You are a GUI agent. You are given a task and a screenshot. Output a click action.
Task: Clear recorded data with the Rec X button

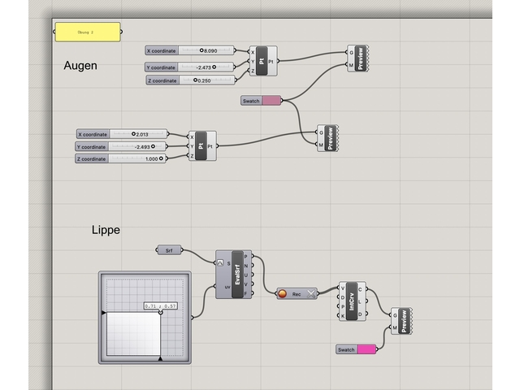(309, 294)
